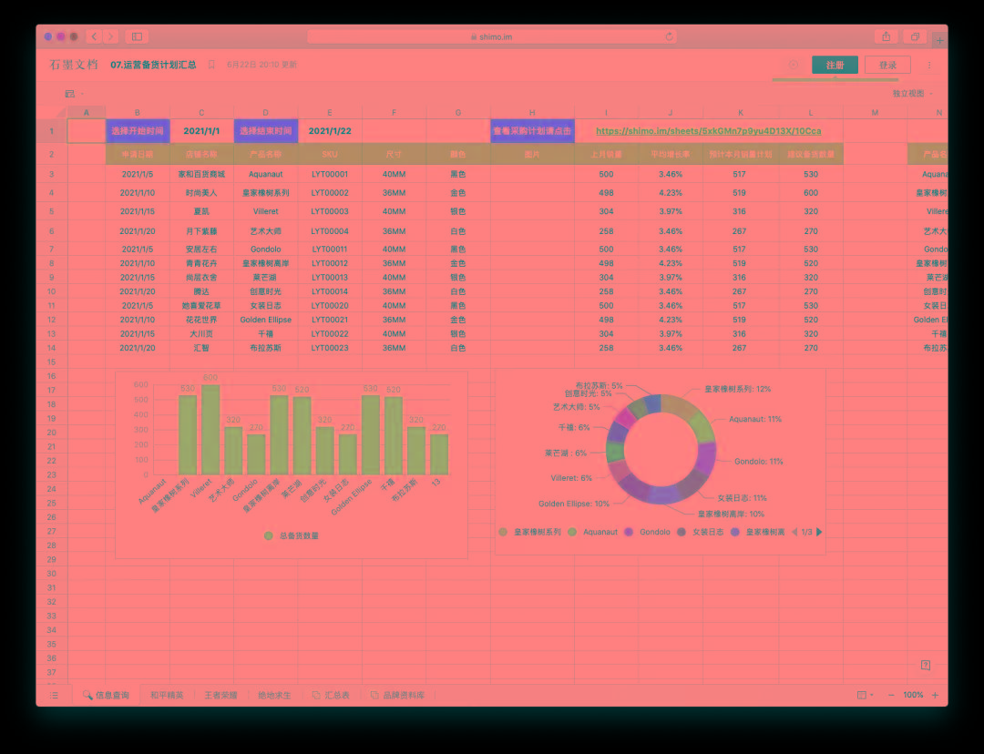The width and height of the screenshot is (984, 754).
Task: Select cell 花花世界
Action: coord(201,320)
